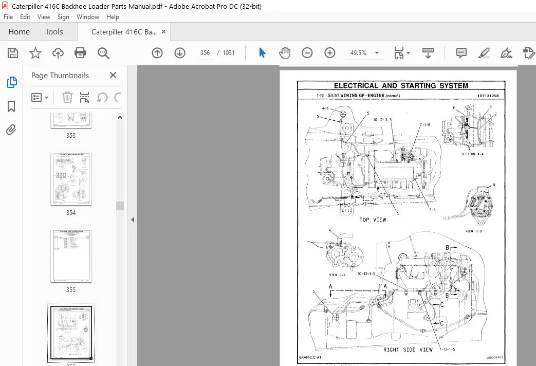Click the '1031' total page count
Screen dimensions: 536x366
228,53
